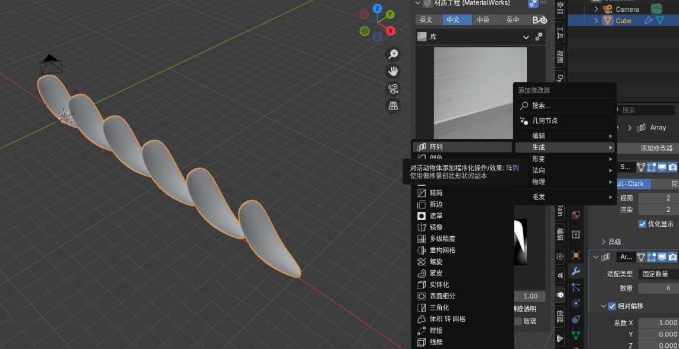Uncheck the 相对偏移 checkbox
The image size is (679, 349).
point(612,306)
